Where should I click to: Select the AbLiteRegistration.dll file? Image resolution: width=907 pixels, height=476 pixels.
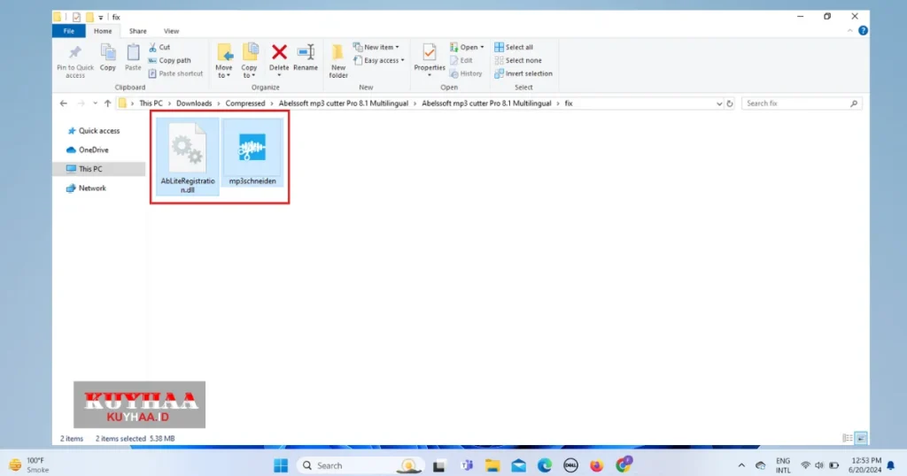click(x=188, y=157)
